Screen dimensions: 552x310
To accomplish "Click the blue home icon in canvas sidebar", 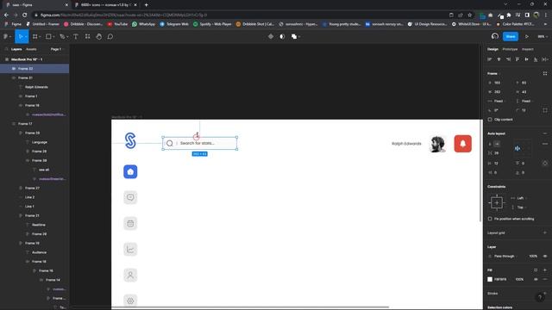I will tap(130, 171).
